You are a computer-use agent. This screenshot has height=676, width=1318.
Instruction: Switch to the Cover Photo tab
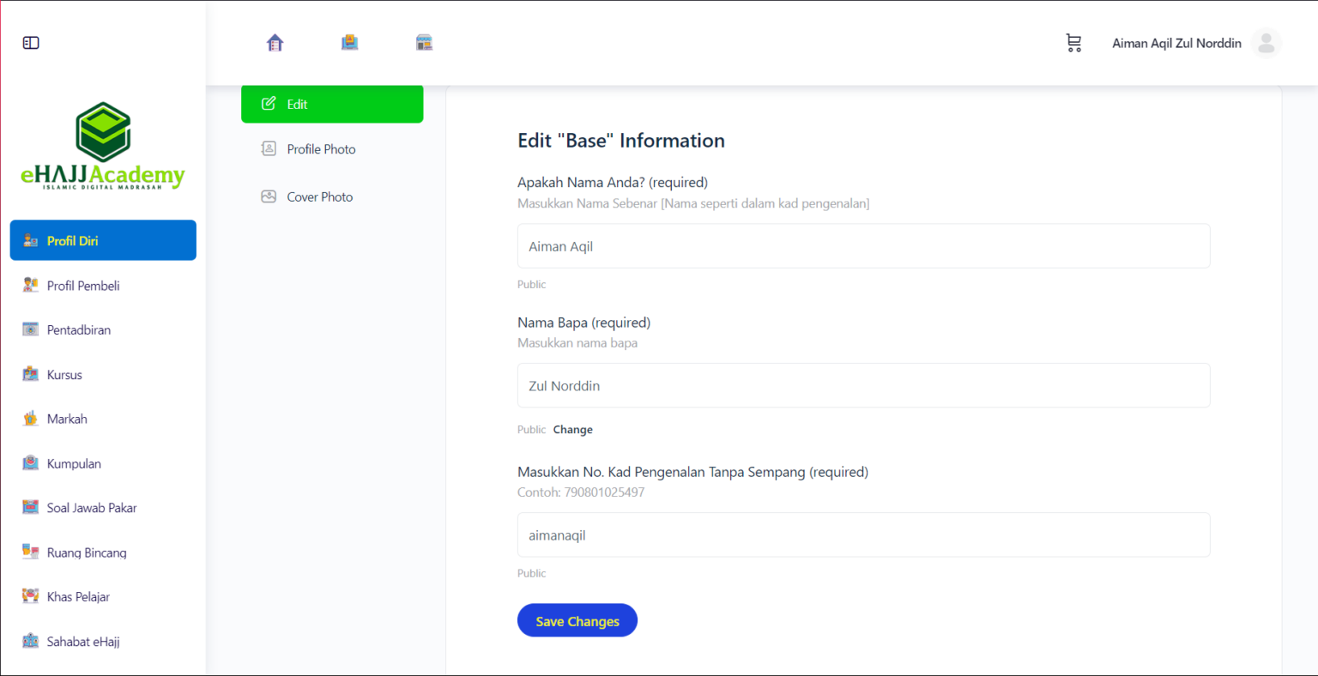pos(319,197)
